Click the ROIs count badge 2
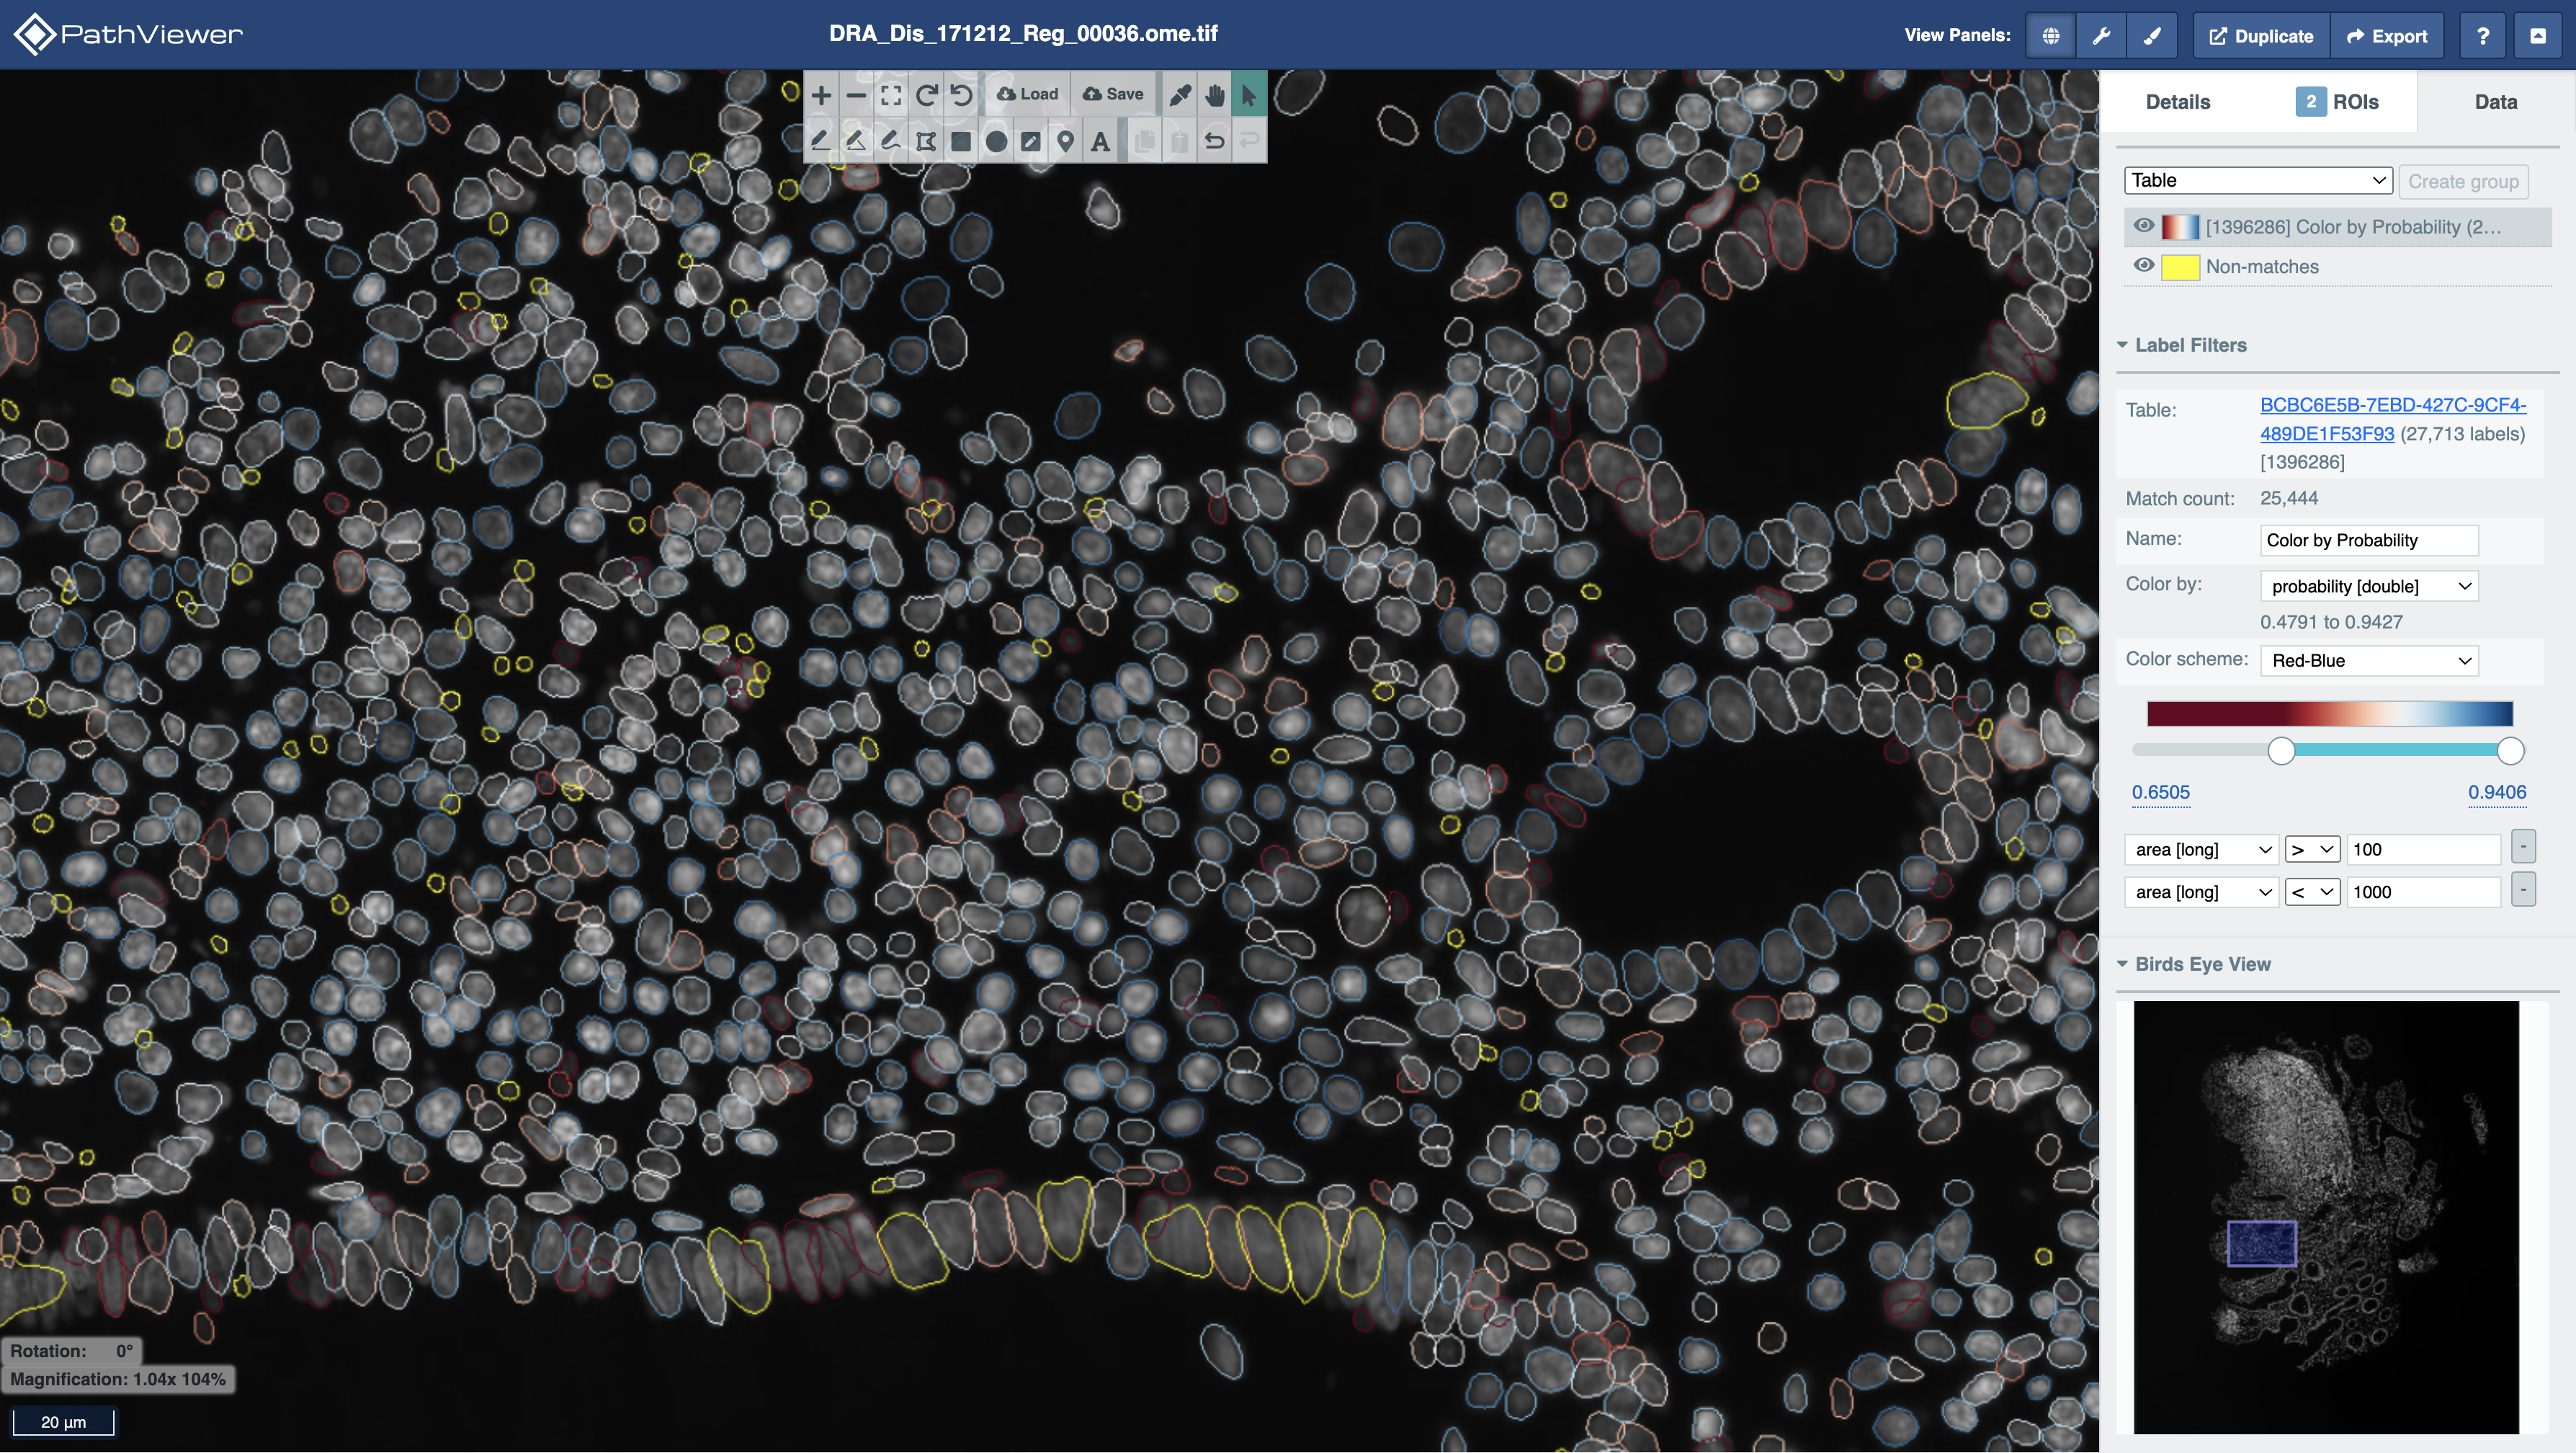 coord(2310,102)
